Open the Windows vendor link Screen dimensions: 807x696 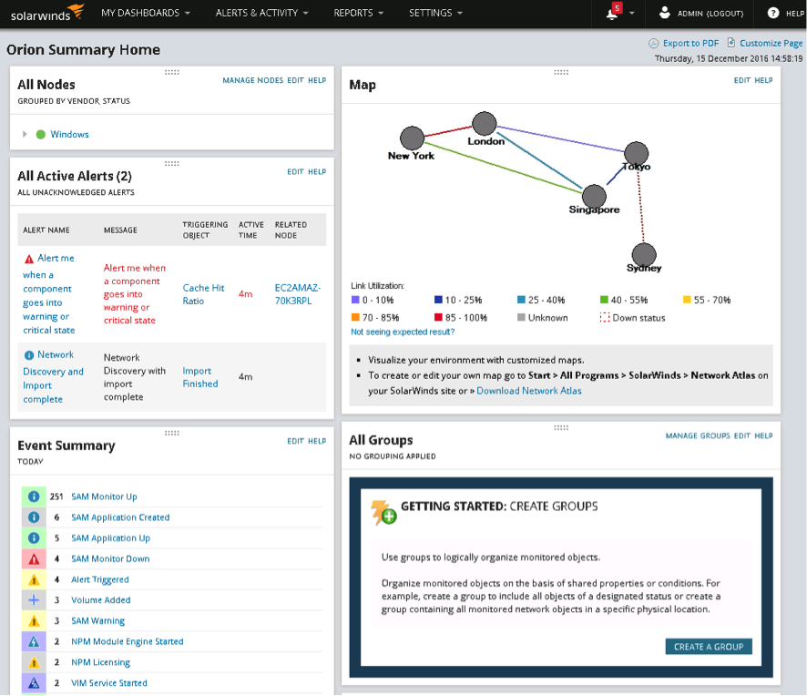(69, 134)
